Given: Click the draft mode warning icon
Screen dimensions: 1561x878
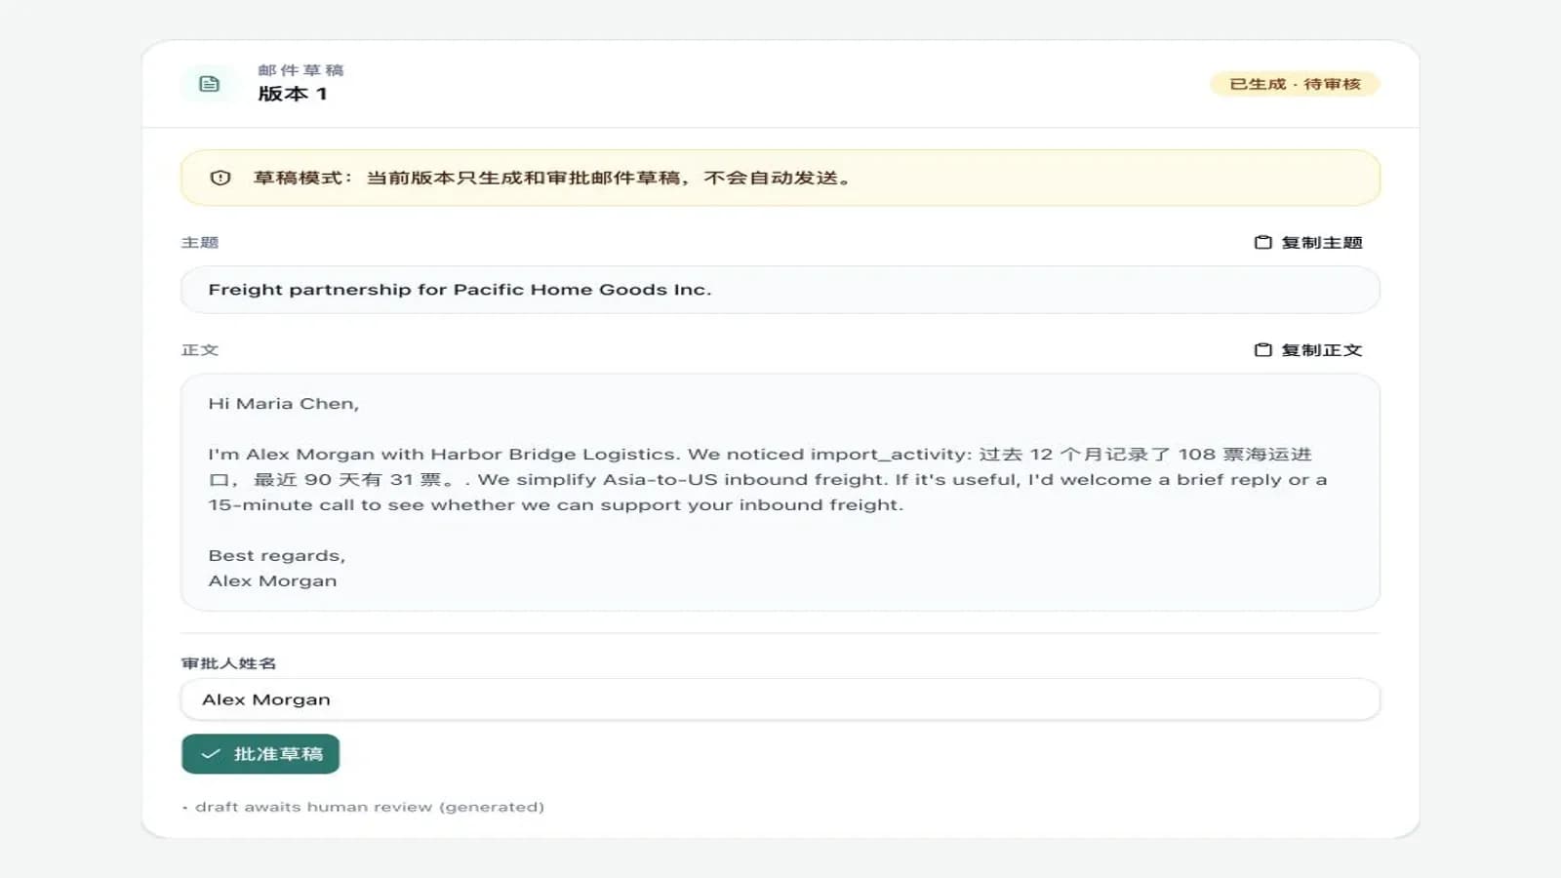Looking at the screenshot, I should pos(220,178).
